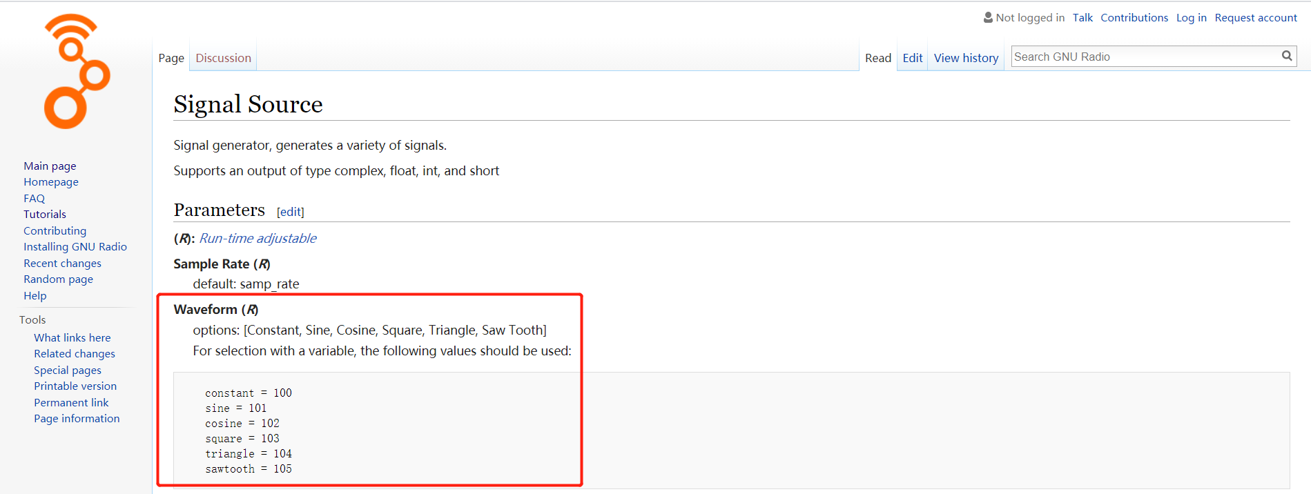Open the Special pages link

pyautogui.click(x=68, y=370)
